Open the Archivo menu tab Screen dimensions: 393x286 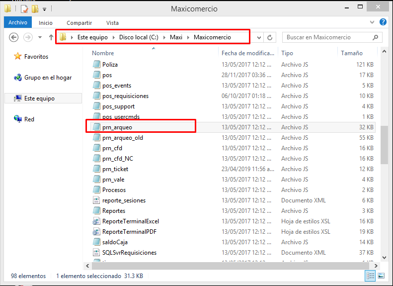(18, 22)
